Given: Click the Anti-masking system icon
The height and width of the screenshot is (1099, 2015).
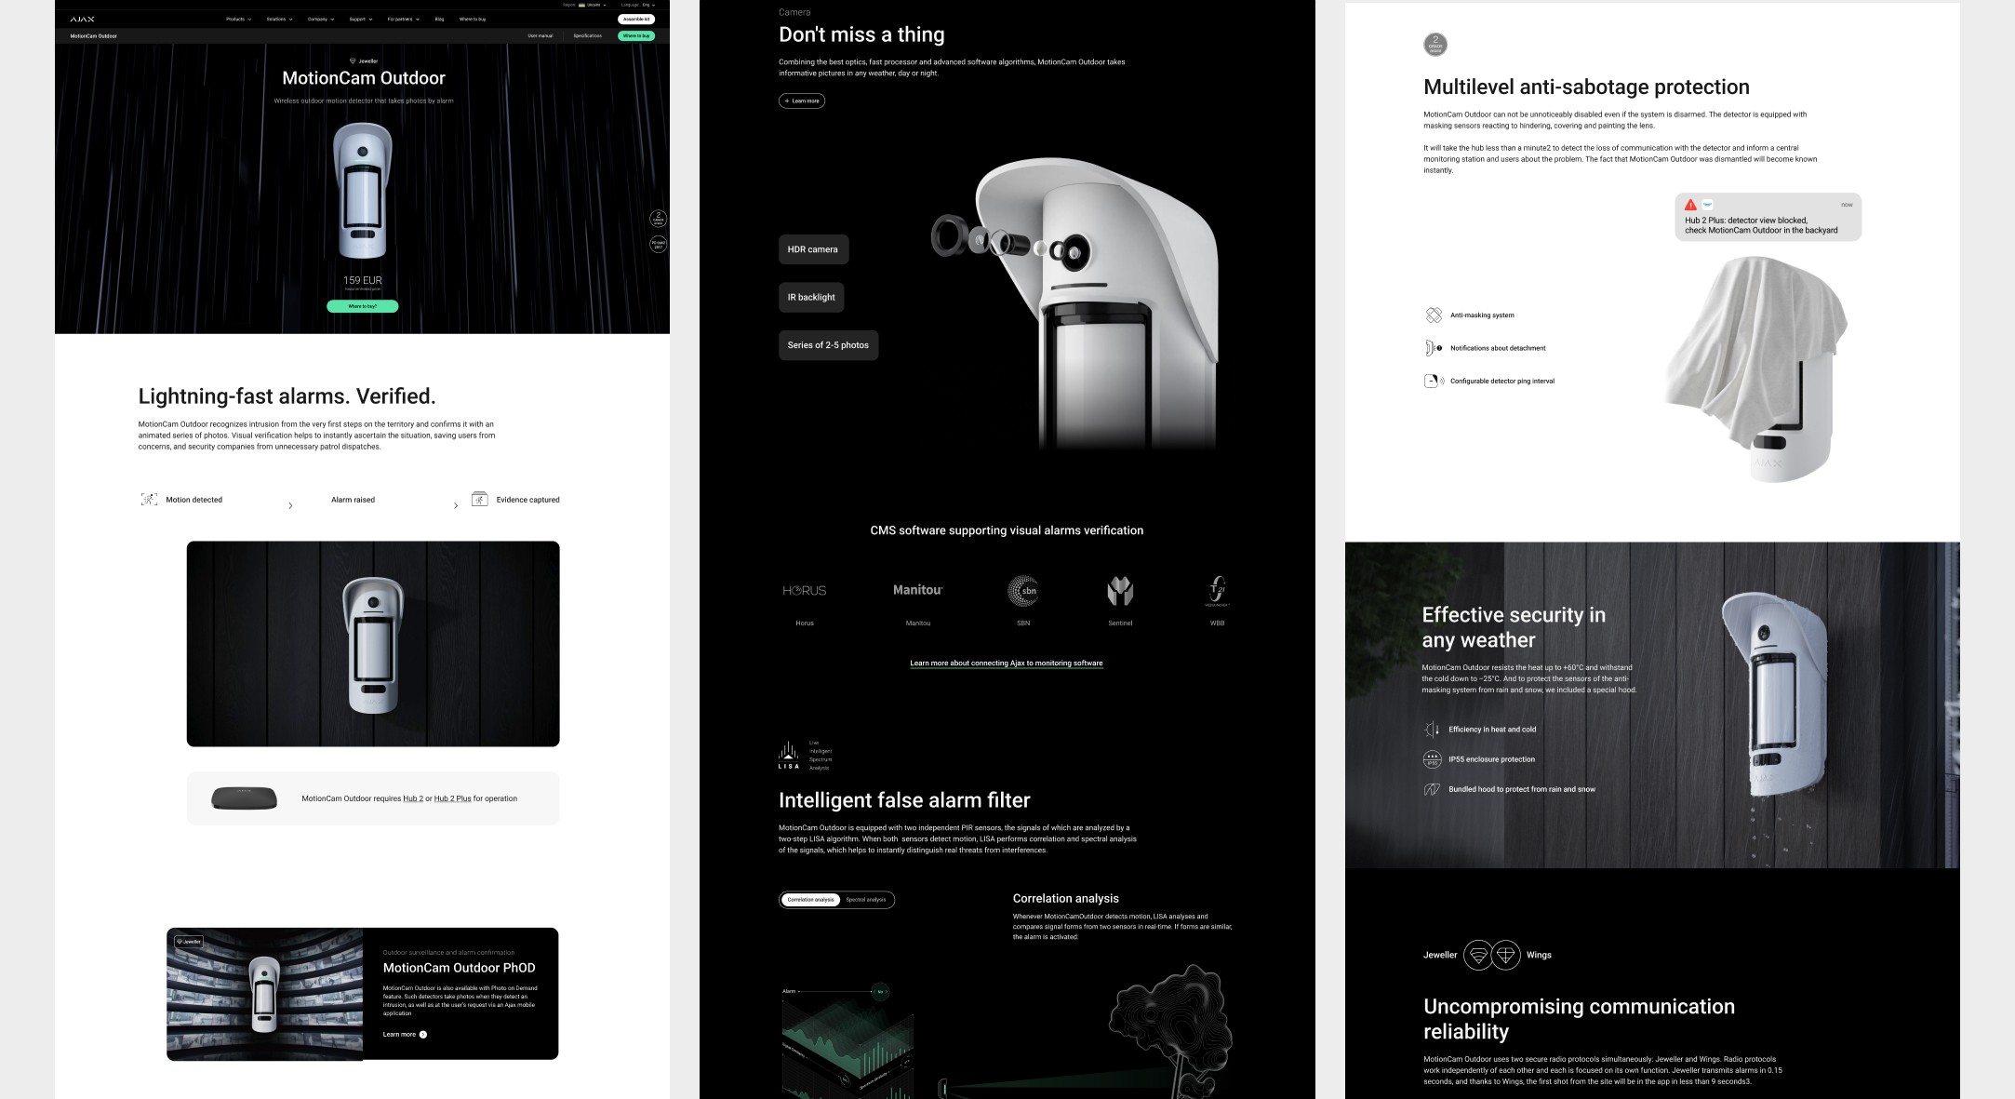Looking at the screenshot, I should click(x=1433, y=315).
